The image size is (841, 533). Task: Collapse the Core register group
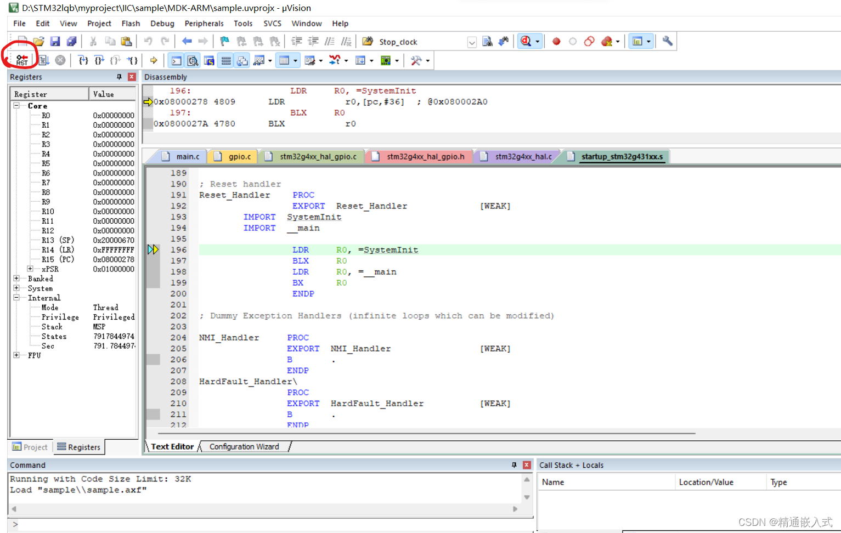click(x=16, y=105)
